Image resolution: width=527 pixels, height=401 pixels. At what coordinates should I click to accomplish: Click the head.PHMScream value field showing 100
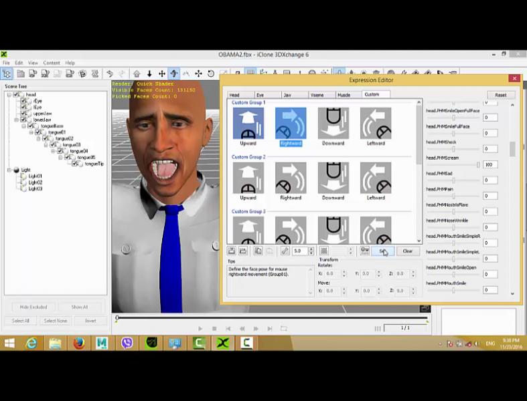[490, 164]
